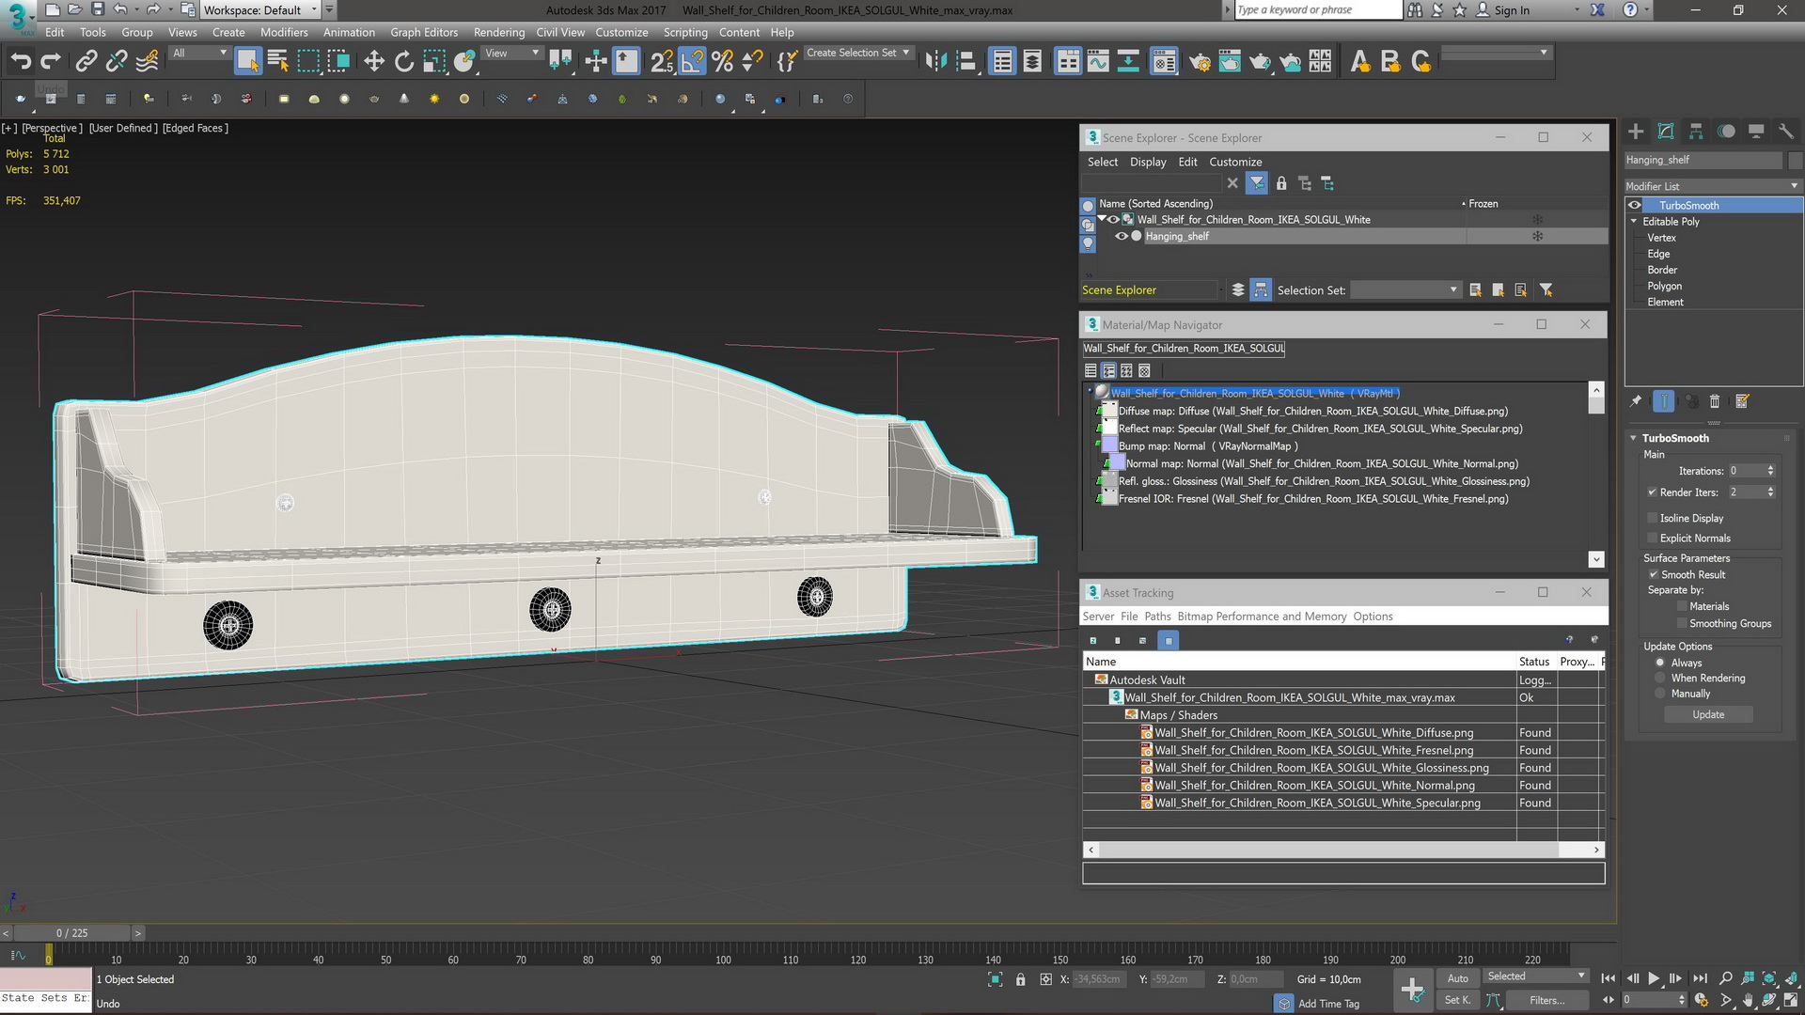This screenshot has height=1015, width=1805.
Task: Activate Select and Link tool
Action: tap(86, 62)
